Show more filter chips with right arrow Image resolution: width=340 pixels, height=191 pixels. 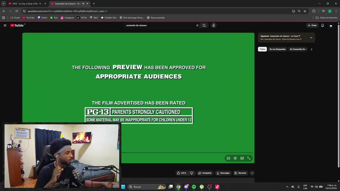pyautogui.click(x=312, y=49)
